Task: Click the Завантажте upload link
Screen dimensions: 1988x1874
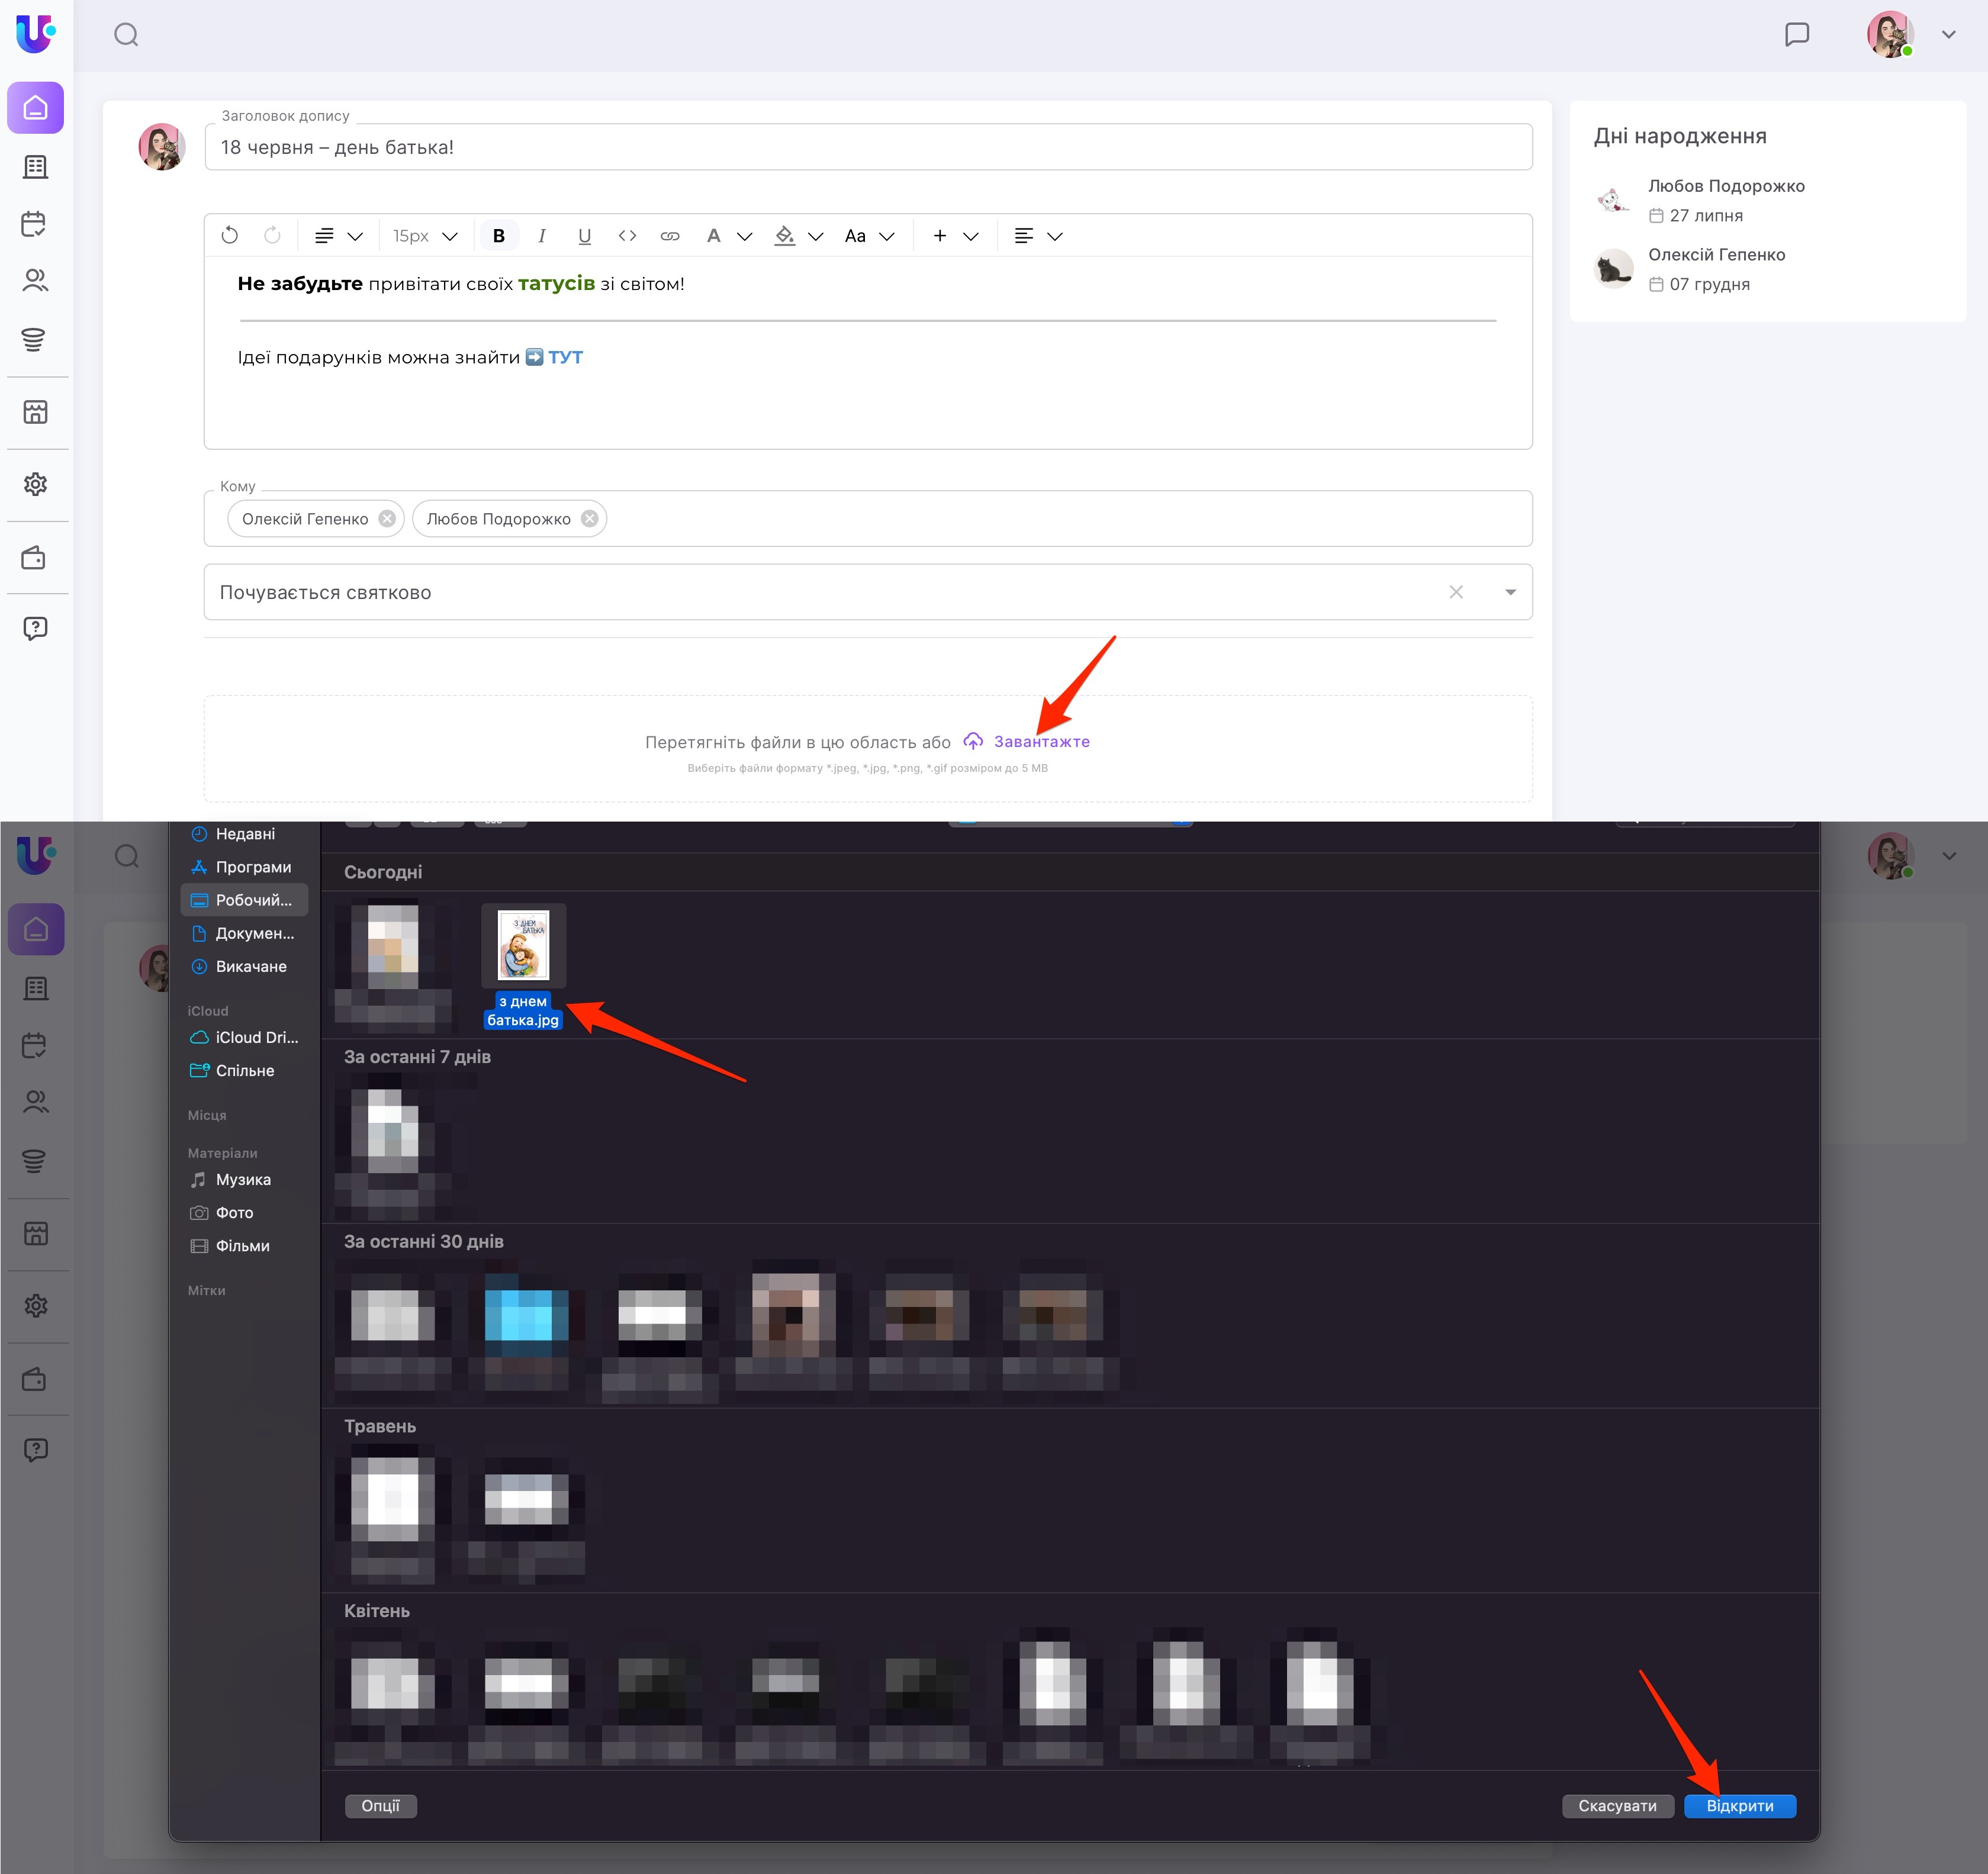Action: click(1040, 742)
